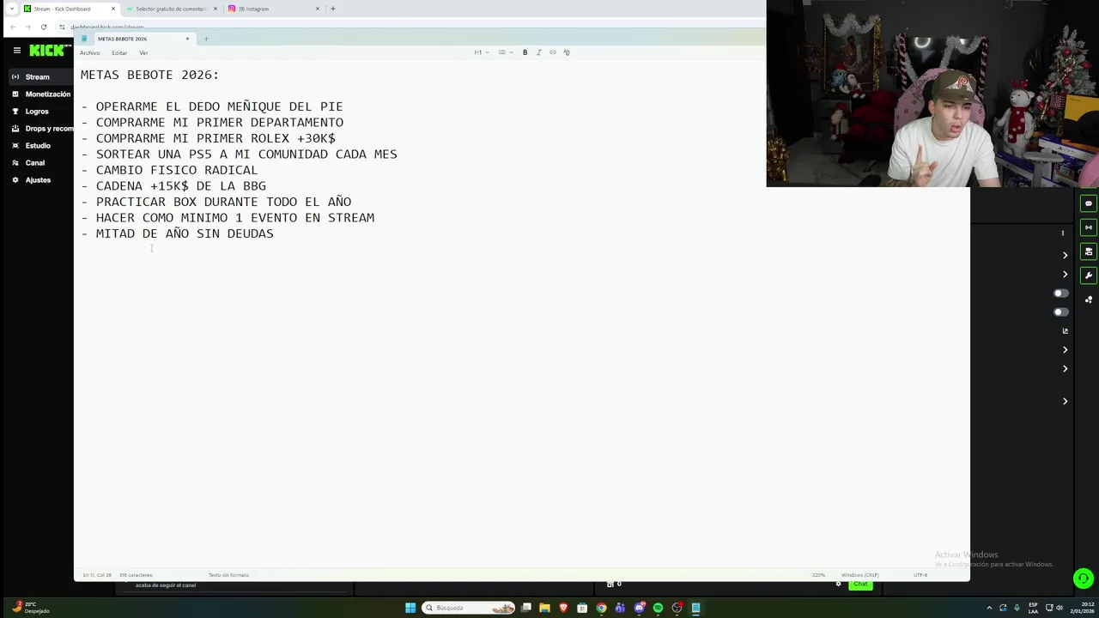Click the Kick logo
The image size is (1099, 618).
[x=47, y=51]
